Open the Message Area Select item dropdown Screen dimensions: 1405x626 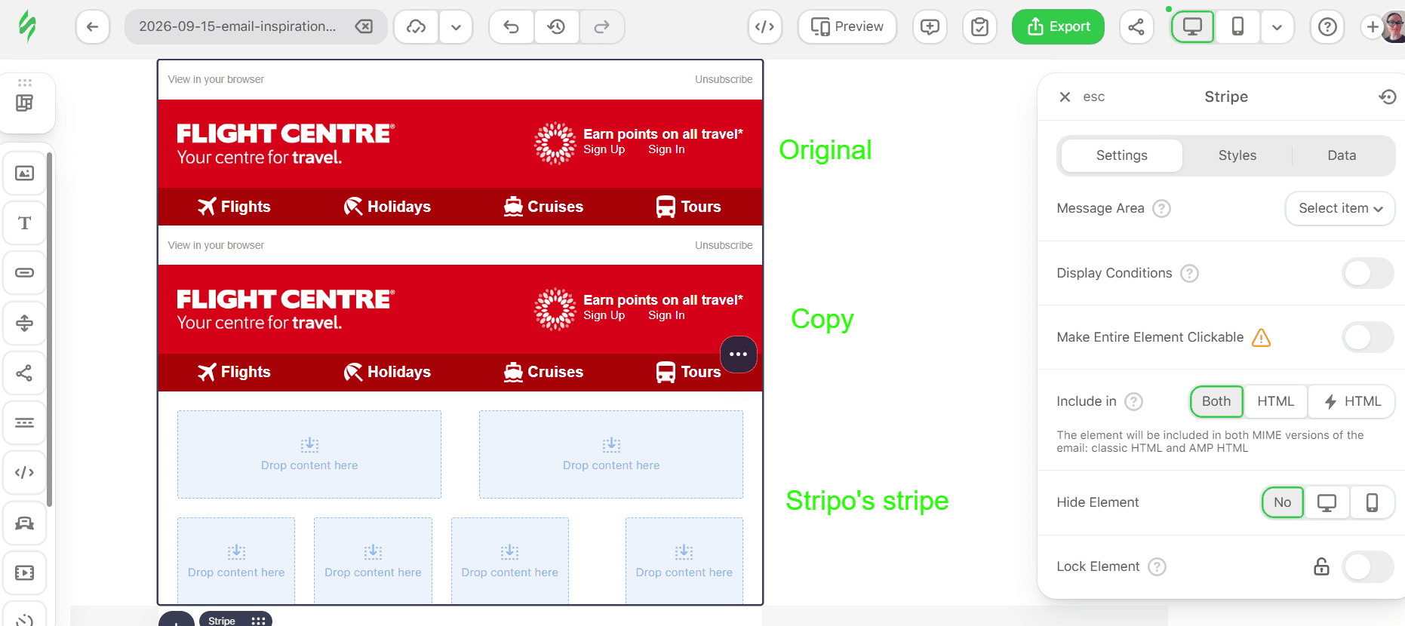point(1340,208)
